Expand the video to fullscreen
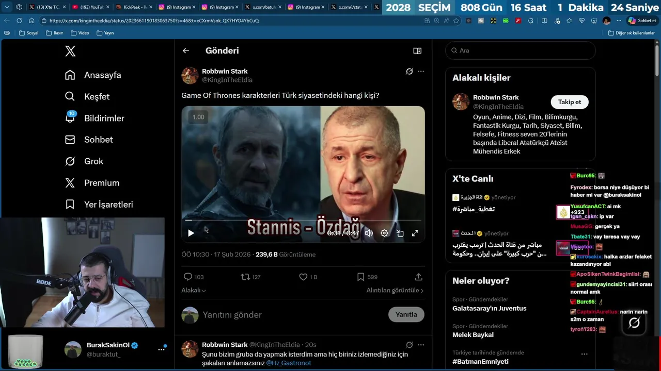Viewport: 661px width, 371px height. coord(415,233)
